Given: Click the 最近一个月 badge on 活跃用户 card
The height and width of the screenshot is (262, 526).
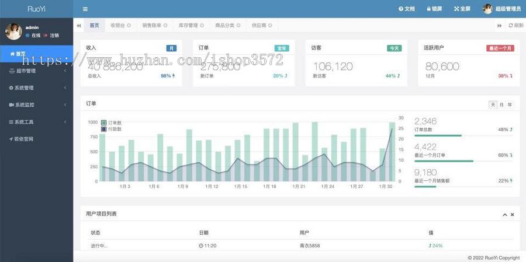Looking at the screenshot, I should [x=500, y=48].
